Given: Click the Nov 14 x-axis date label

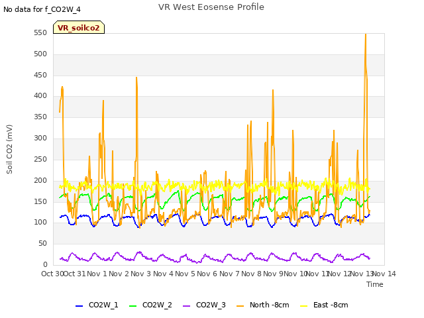Looking at the screenshot, I should point(384,274).
